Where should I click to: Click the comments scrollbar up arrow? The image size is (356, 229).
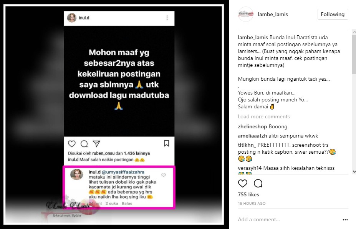pyautogui.click(x=354, y=32)
